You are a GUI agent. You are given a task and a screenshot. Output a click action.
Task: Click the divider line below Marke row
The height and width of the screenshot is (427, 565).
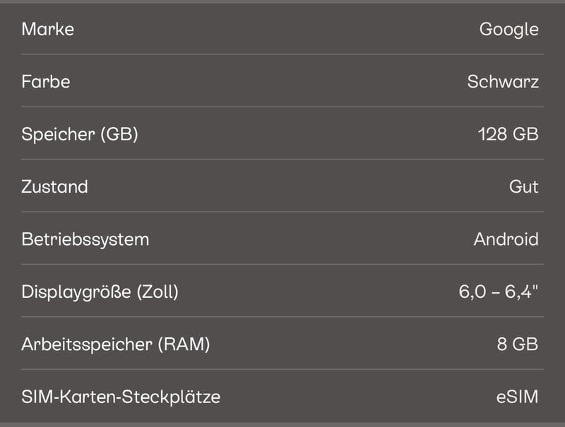[x=282, y=54]
